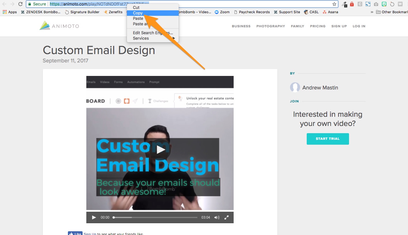Open the CASL bookmark
The height and width of the screenshot is (235, 408).
(x=311, y=12)
